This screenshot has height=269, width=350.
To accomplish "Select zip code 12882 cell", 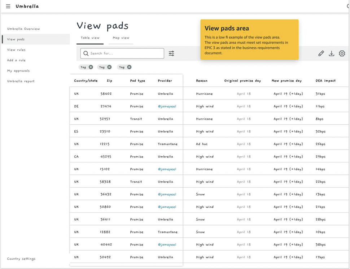I will (105, 232).
